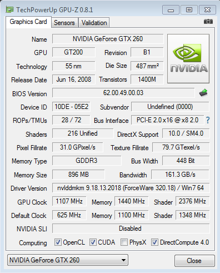This screenshot has width=220, height=273.
Task: Click the Close button
Action: 194,261
